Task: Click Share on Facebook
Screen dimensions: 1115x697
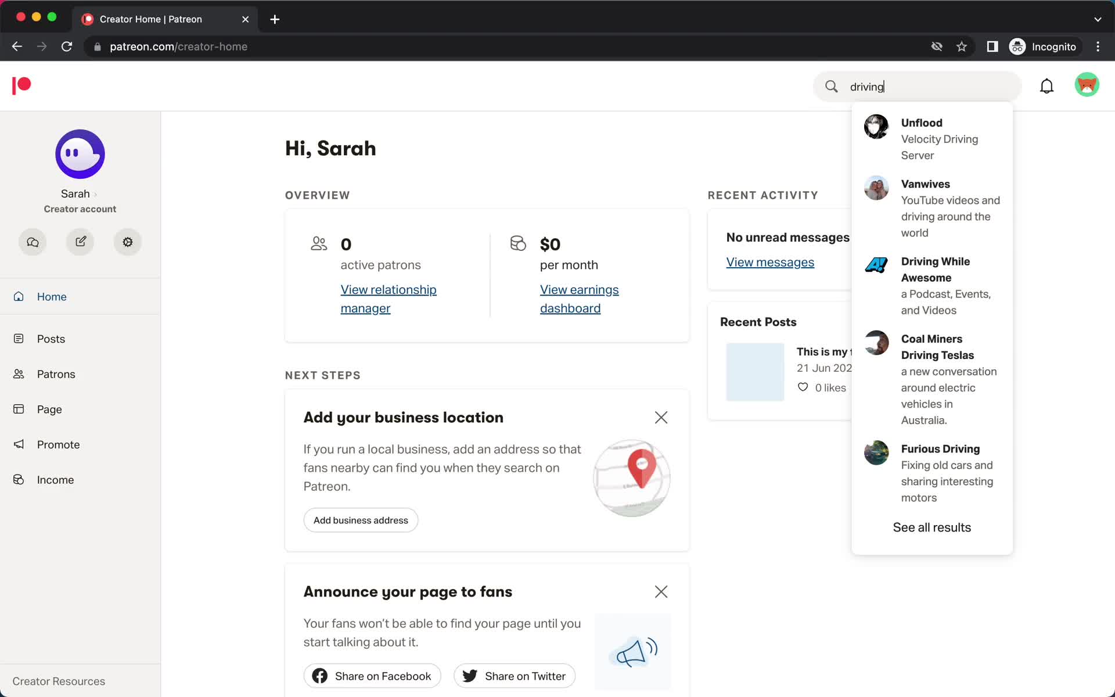Action: tap(372, 676)
